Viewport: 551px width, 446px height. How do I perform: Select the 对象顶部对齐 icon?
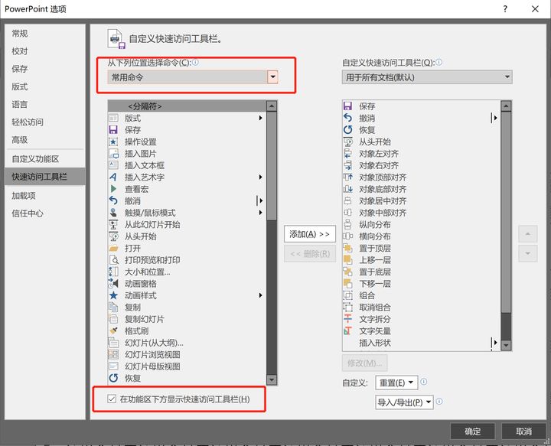(347, 177)
